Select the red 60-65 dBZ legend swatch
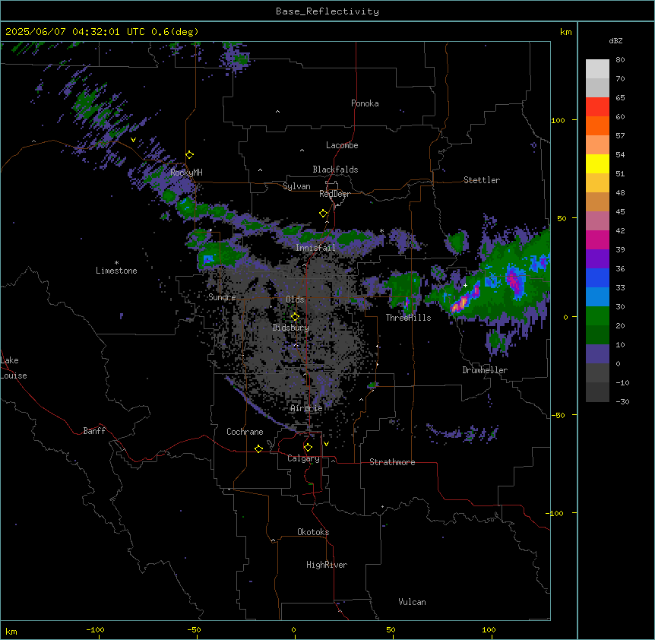The height and width of the screenshot is (640, 655). coord(597,107)
